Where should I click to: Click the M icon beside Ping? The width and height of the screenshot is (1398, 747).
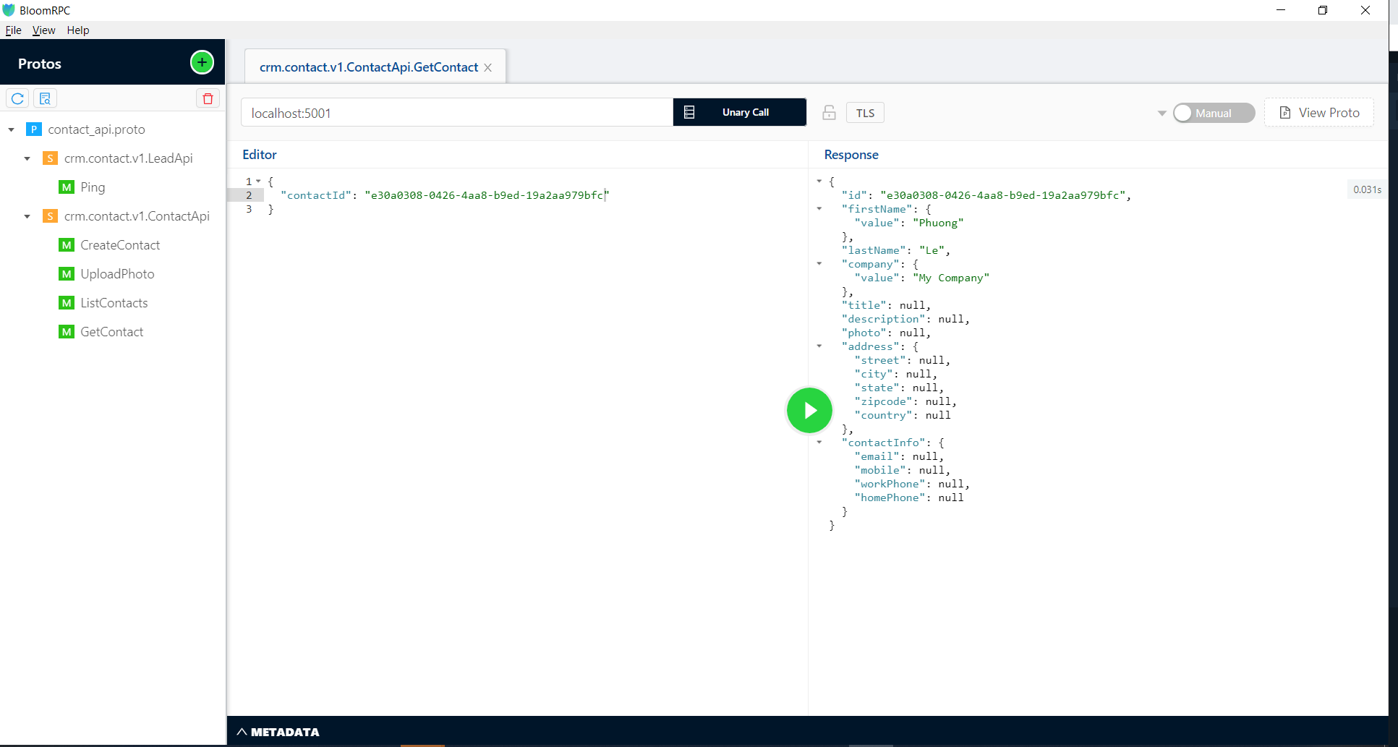67,187
